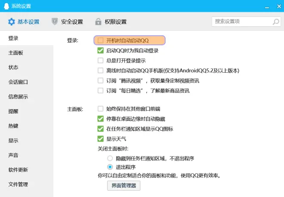Click the magnifier search icon
284x197 pixels.
[276, 22]
